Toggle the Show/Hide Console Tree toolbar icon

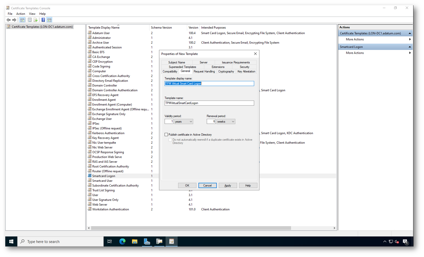(22, 20)
